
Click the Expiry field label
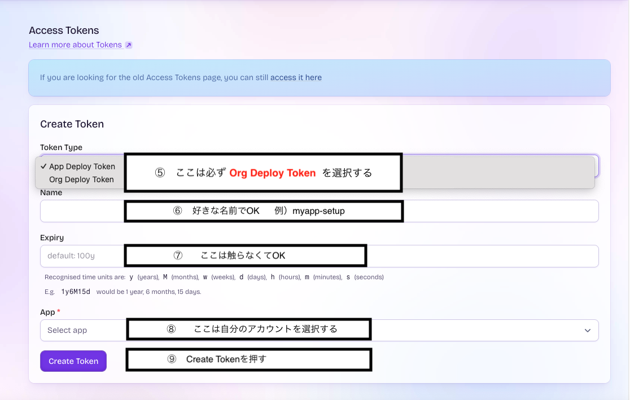(x=52, y=238)
